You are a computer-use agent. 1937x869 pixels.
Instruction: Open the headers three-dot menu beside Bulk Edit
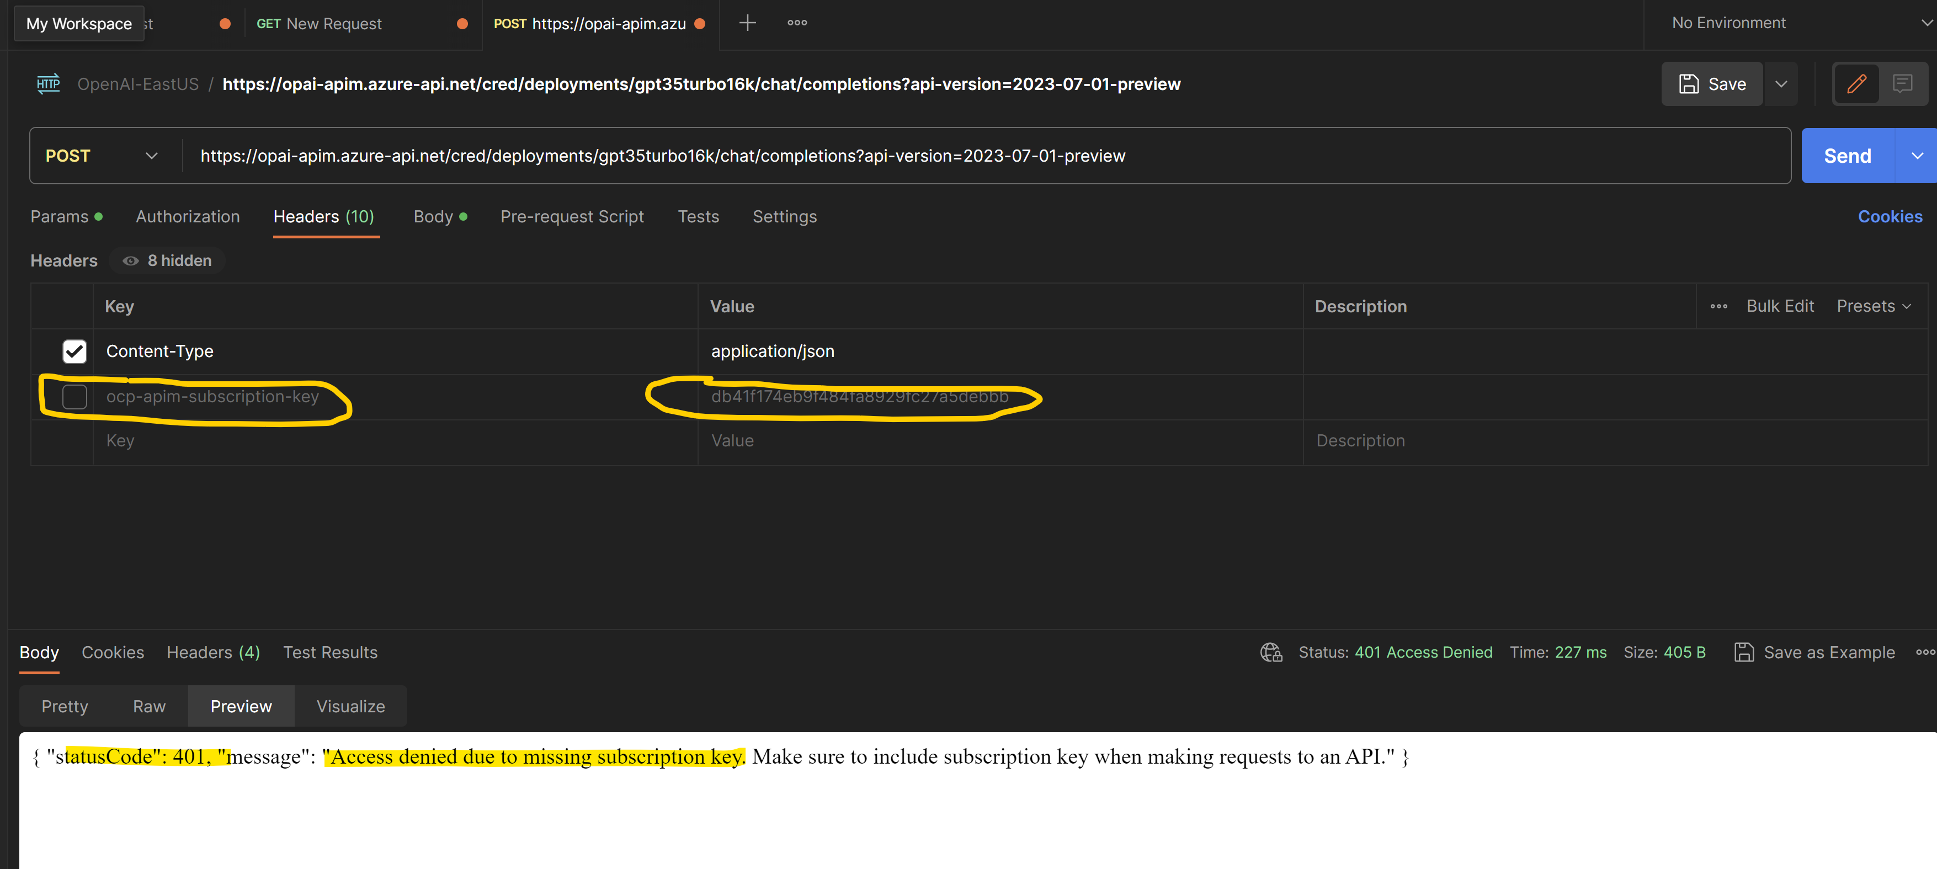point(1719,306)
